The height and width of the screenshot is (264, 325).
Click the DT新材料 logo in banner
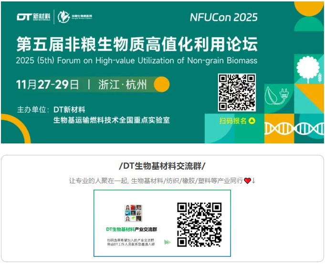[x=33, y=17]
